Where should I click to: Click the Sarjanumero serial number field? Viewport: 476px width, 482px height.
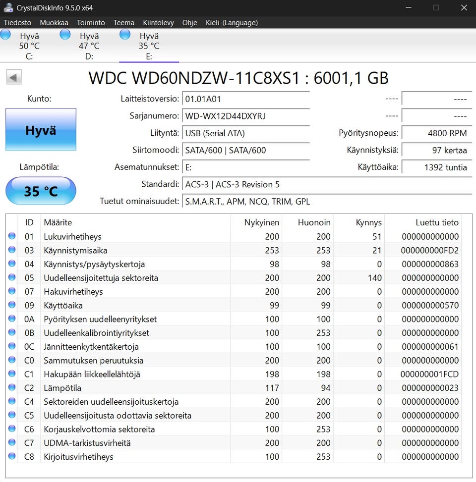point(245,116)
